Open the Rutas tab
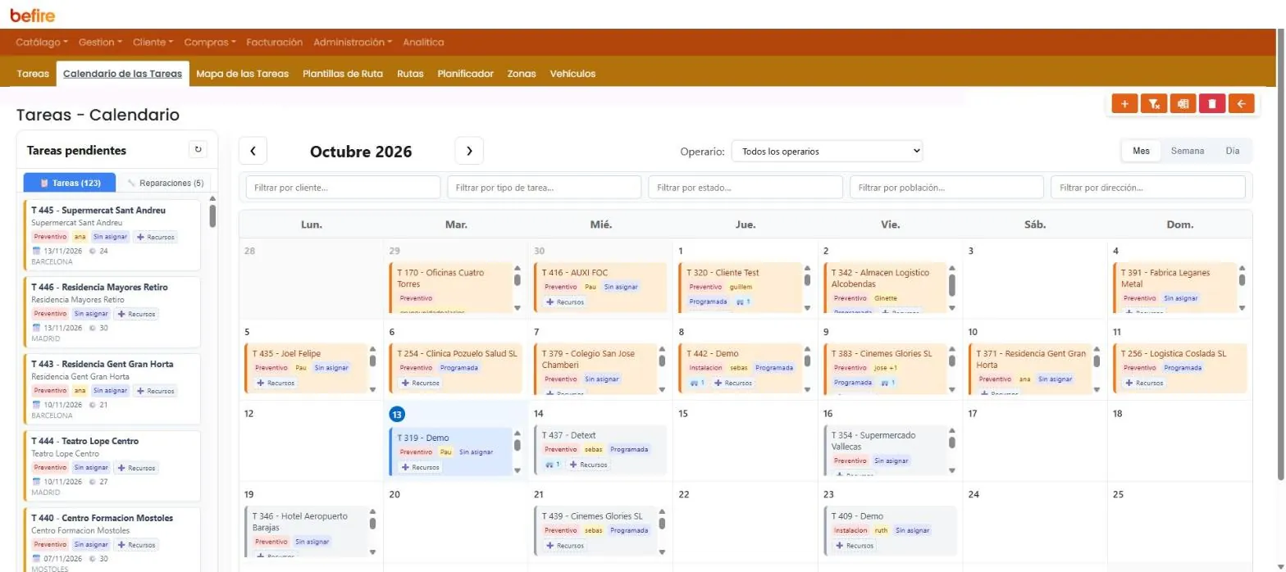 pos(410,74)
